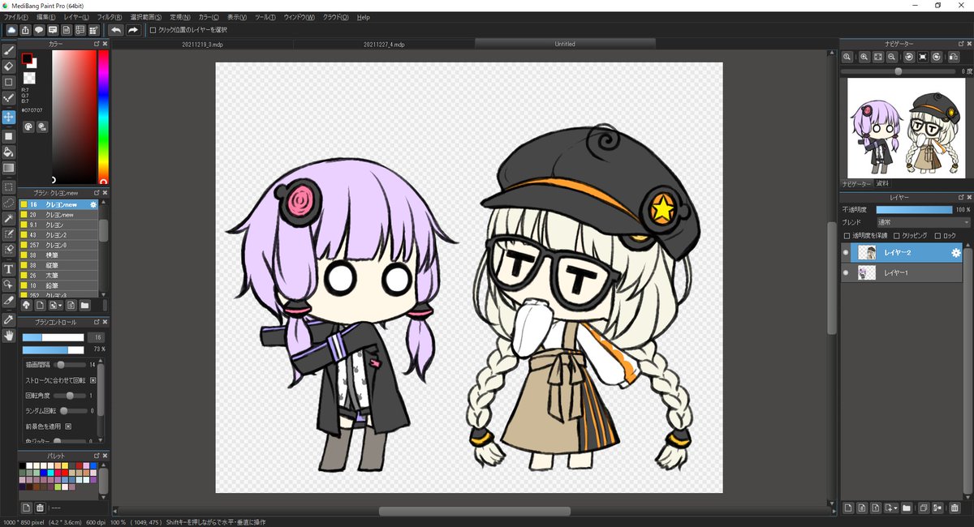
Task: Click the share/export icon in the toolbar
Action: point(25,30)
